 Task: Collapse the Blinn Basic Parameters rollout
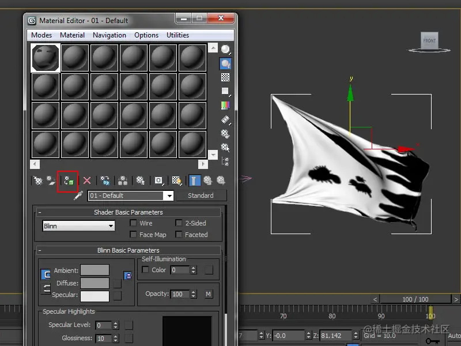[127, 250]
